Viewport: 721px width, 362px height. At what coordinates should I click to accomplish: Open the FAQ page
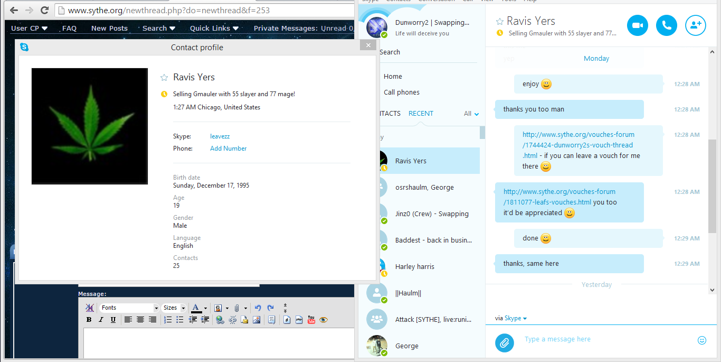(69, 29)
